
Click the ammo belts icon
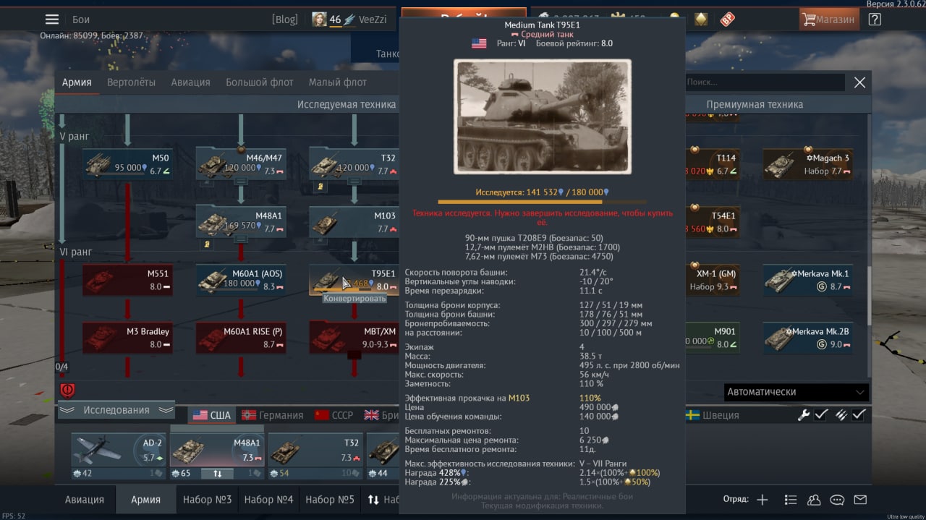pyautogui.click(x=841, y=415)
